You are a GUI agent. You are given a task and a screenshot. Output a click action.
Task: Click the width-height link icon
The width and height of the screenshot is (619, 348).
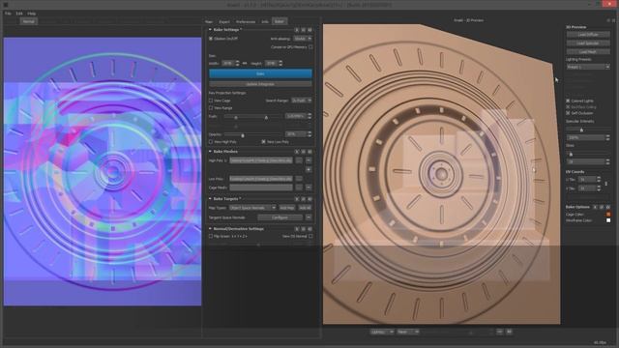point(245,63)
